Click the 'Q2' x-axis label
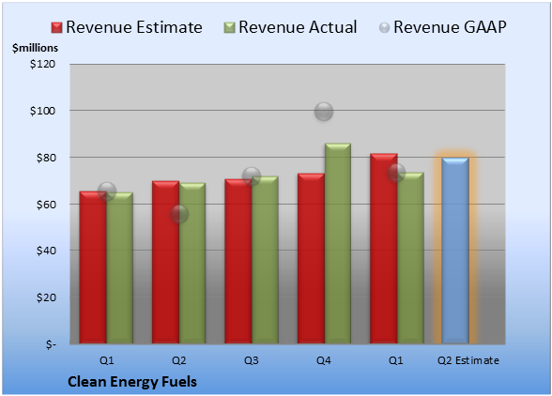The width and height of the screenshot is (552, 396). click(178, 360)
